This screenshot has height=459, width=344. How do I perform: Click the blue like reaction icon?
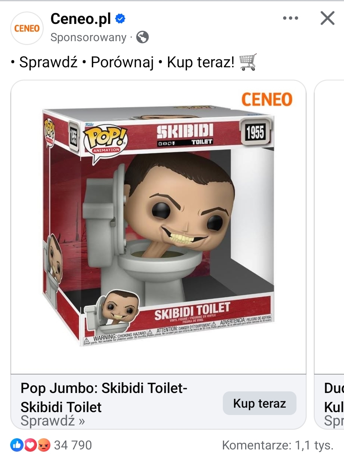click(17, 445)
